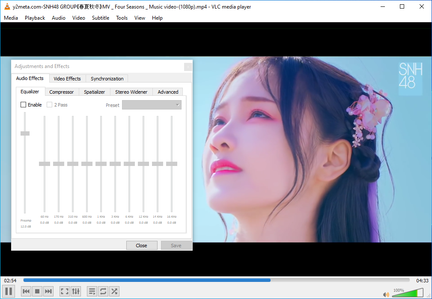Mute audio via speaker icon
Image resolution: width=432 pixels, height=299 pixels.
point(386,294)
